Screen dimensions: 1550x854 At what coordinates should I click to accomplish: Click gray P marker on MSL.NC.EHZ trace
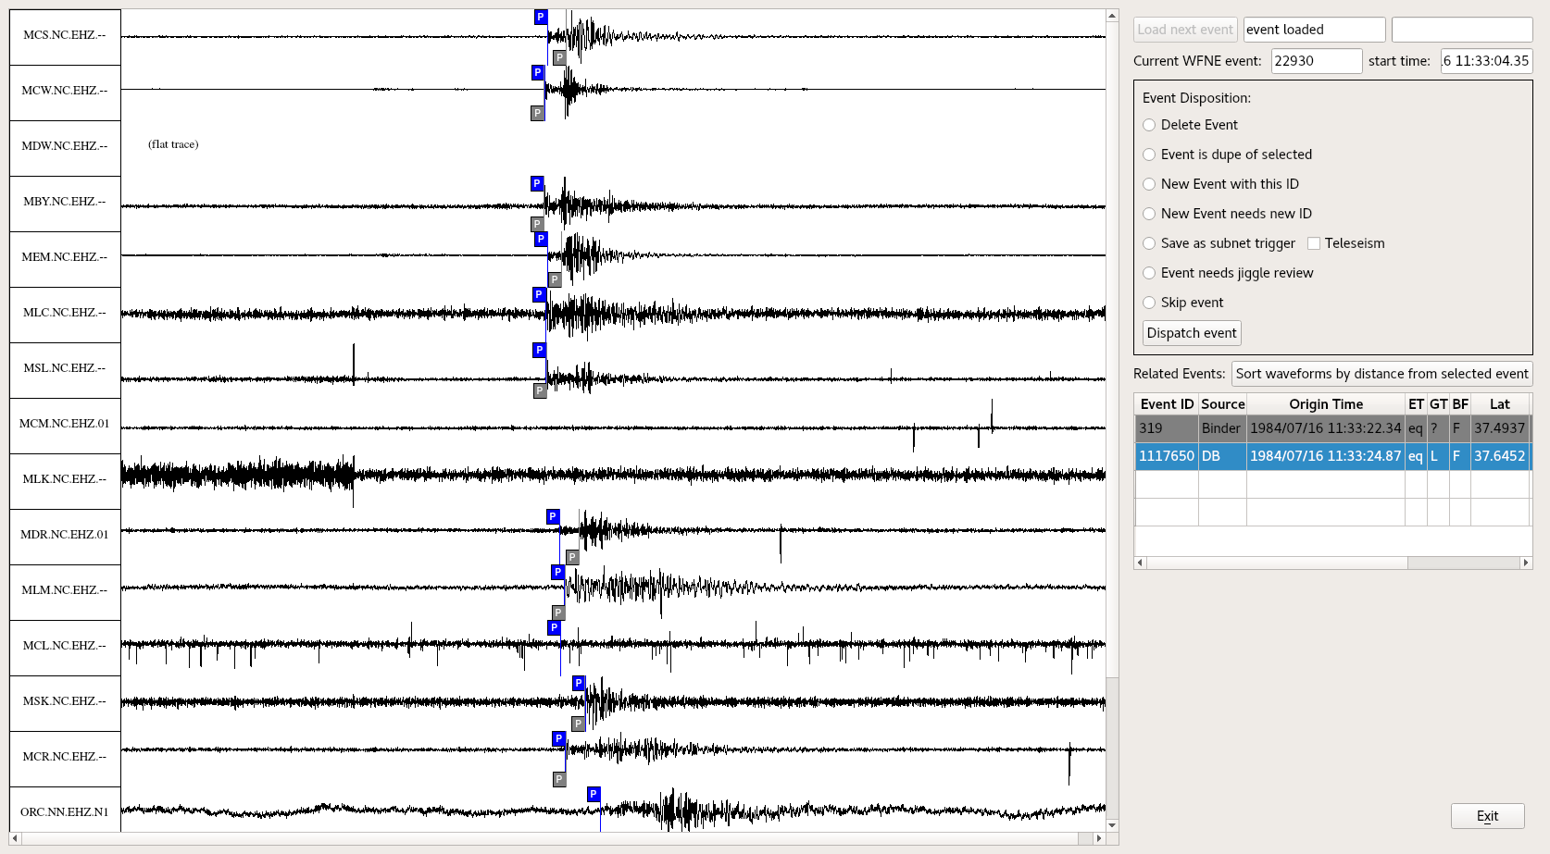(540, 390)
